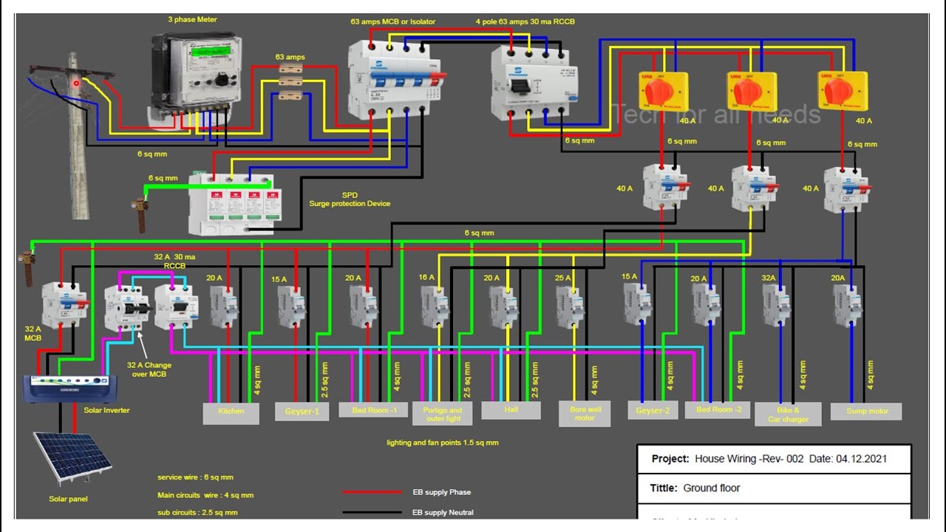The height and width of the screenshot is (532, 946).
Task: Click the 20A Sump motor breaker
Action: [848, 306]
